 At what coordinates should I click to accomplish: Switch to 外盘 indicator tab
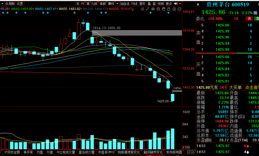50,152
